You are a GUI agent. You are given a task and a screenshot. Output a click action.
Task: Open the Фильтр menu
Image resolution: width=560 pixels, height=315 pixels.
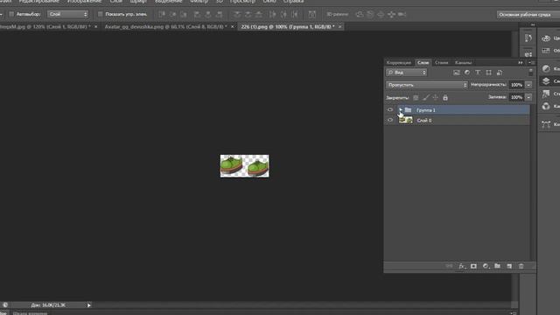point(199,2)
